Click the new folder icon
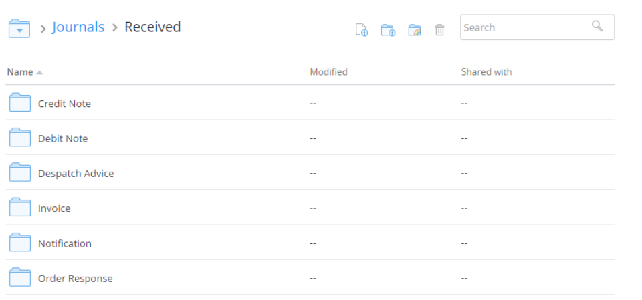Viewport: 642px width, 300px height. click(x=388, y=29)
